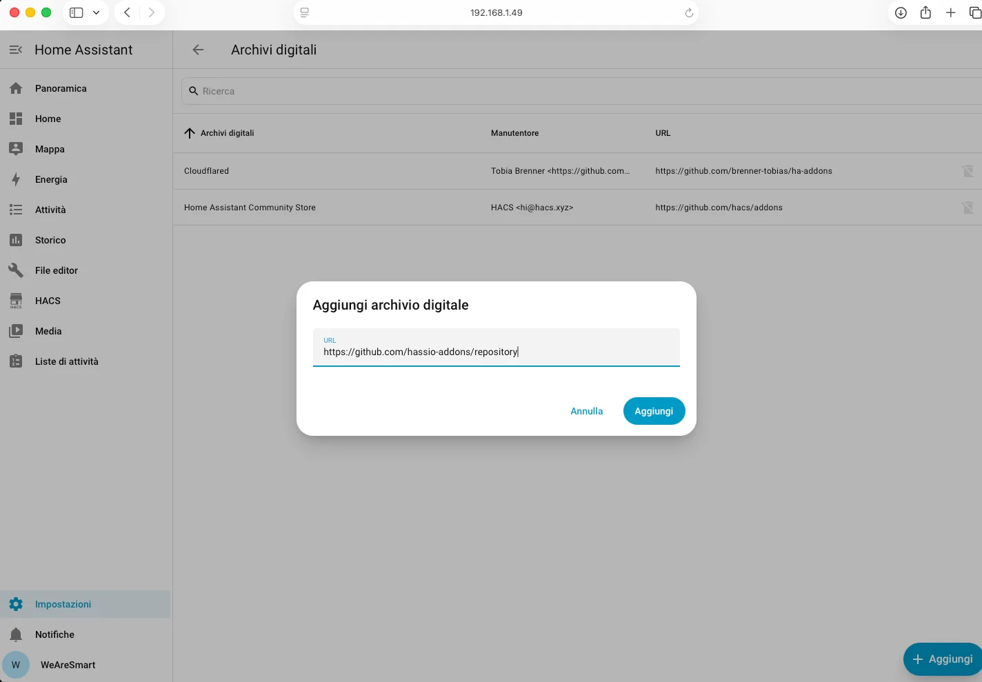This screenshot has height=682, width=982.
Task: Click the Aggiungi archivio digitale dialog title
Action: (390, 305)
